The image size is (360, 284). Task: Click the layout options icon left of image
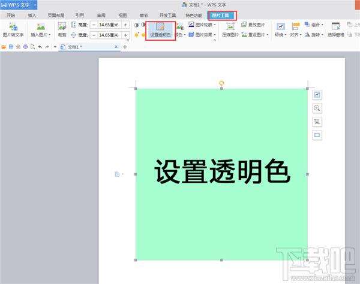[x=119, y=174]
